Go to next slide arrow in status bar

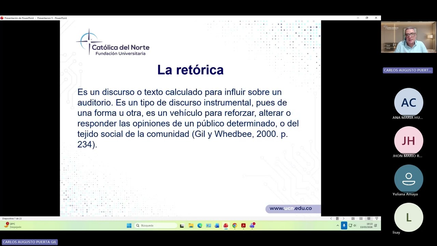point(343,219)
